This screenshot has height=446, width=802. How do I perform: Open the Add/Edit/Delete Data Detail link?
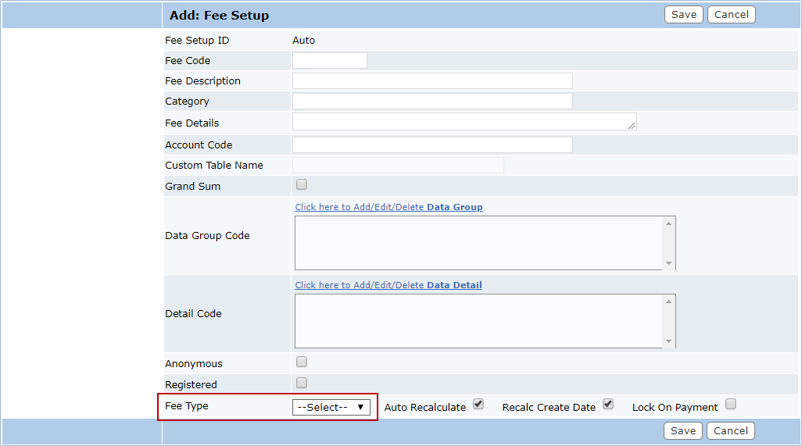click(x=388, y=285)
